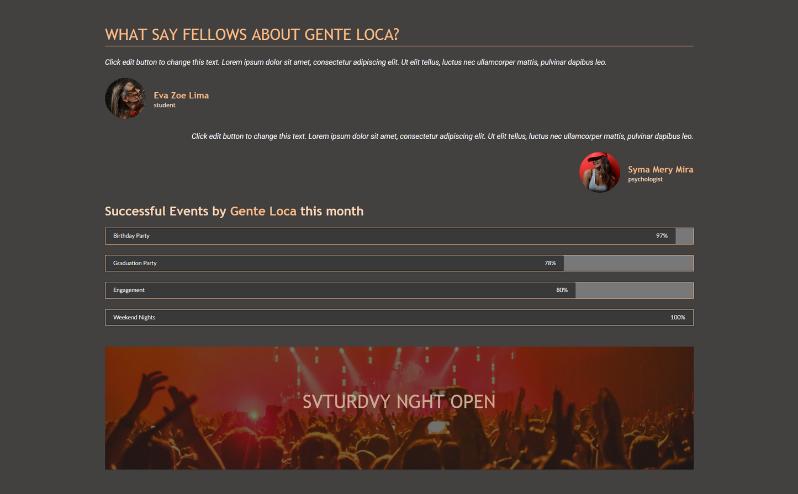This screenshot has width=798, height=494.
Task: Click the Weekend Nights progress bar label
Action: pyautogui.click(x=134, y=318)
